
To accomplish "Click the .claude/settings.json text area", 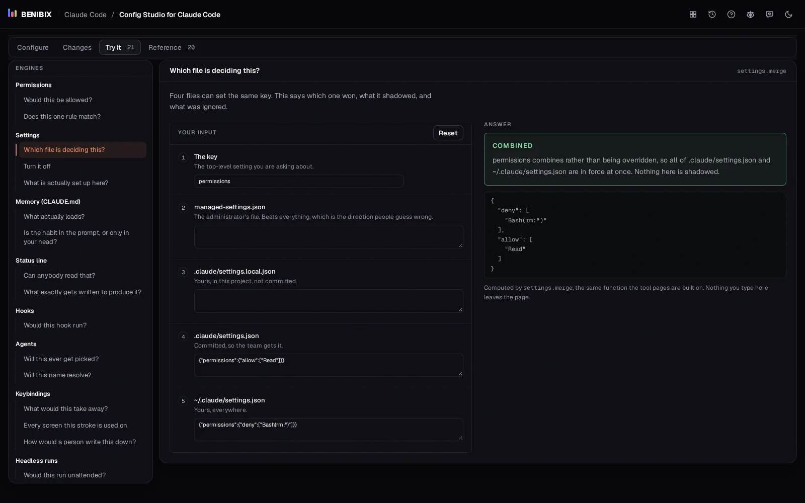I will [x=329, y=365].
